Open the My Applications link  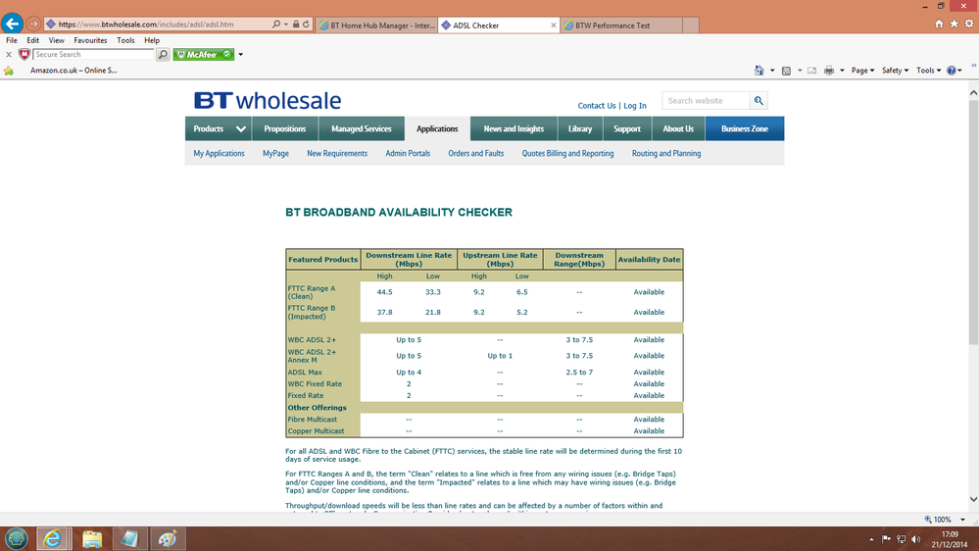coord(219,153)
